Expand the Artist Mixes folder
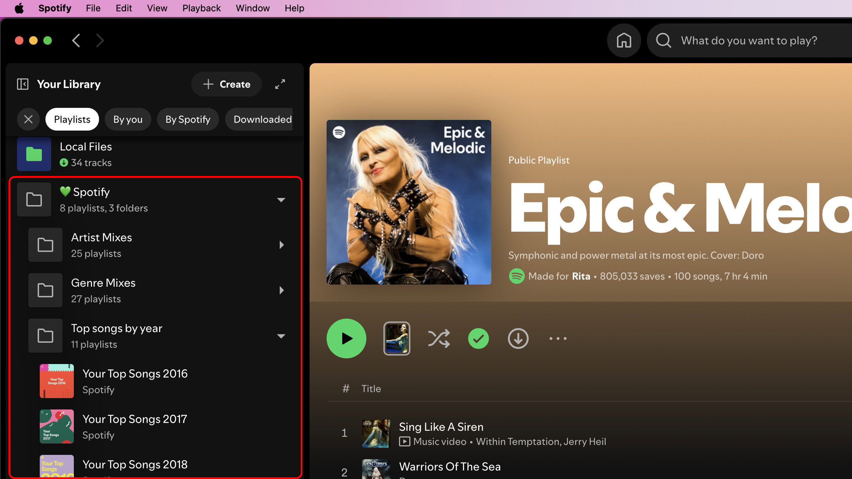852x479 pixels. [281, 245]
